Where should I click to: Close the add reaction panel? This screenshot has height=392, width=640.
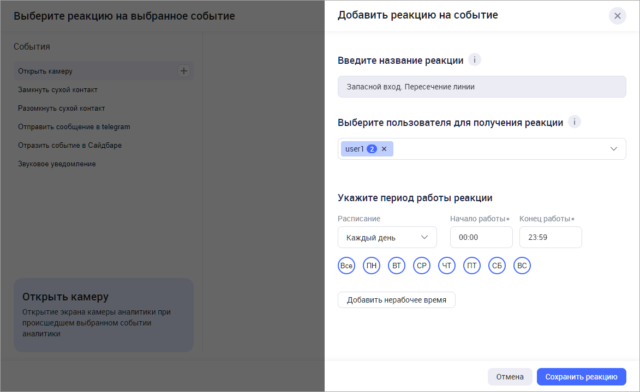(x=617, y=16)
